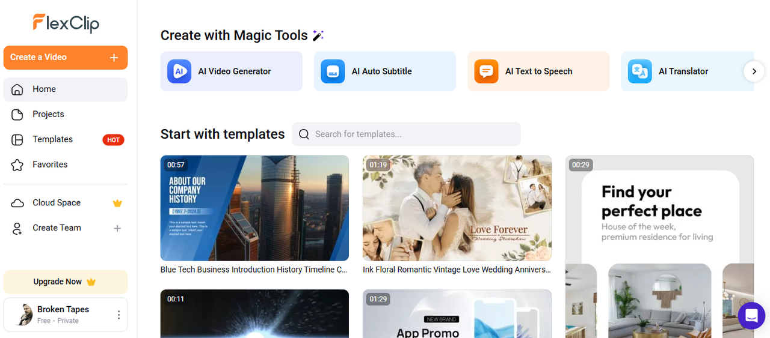Click the Create a Video button
The height and width of the screenshot is (338, 770).
(66, 58)
